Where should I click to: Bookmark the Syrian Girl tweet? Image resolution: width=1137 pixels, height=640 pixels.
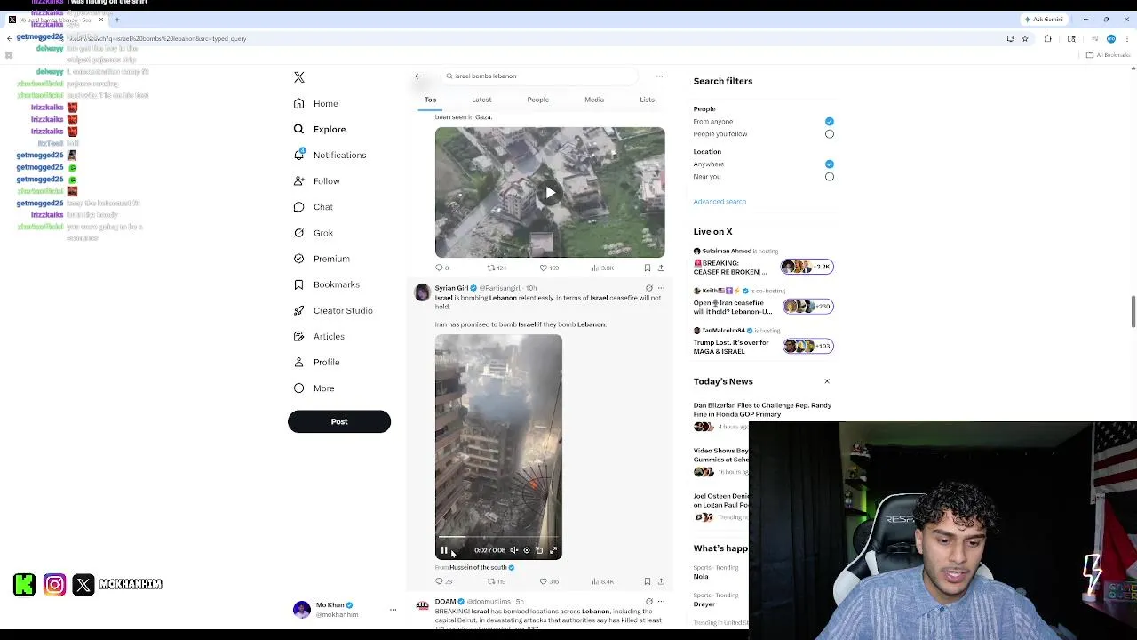[x=647, y=581]
